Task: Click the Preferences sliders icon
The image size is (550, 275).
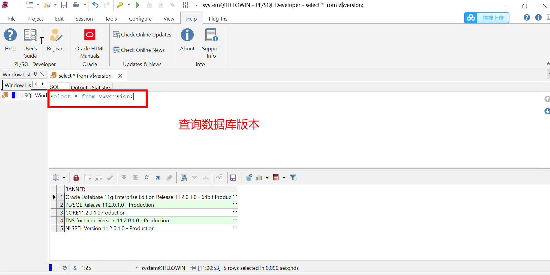Action: (x=186, y=5)
